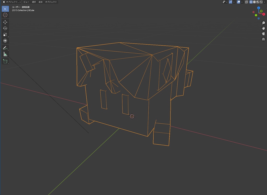Toggle viewport gizmos display

coord(230,2)
